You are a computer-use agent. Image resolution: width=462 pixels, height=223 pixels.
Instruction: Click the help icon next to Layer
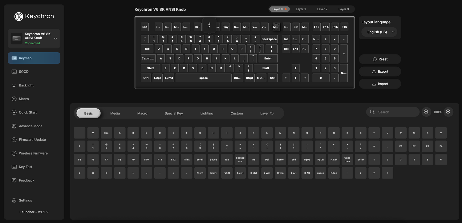272,113
